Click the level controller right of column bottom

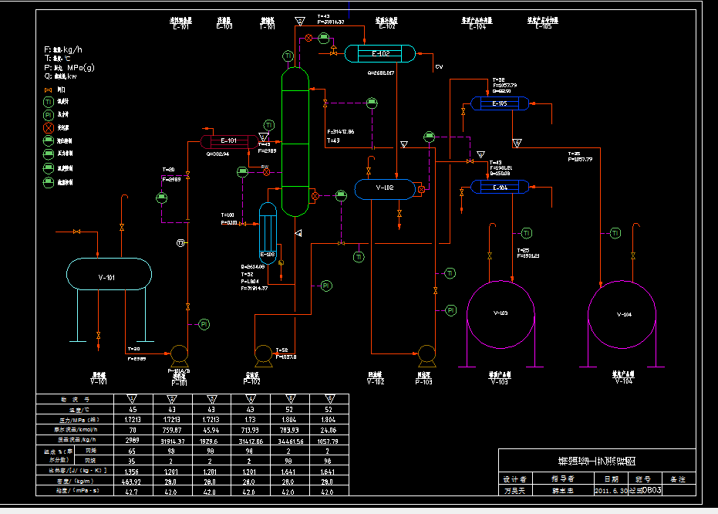coord(341,195)
